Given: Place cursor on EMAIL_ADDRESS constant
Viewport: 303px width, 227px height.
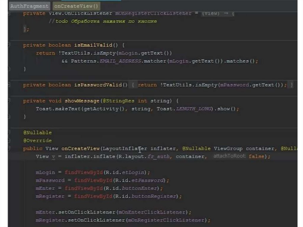Looking at the screenshot, I should [120, 61].
